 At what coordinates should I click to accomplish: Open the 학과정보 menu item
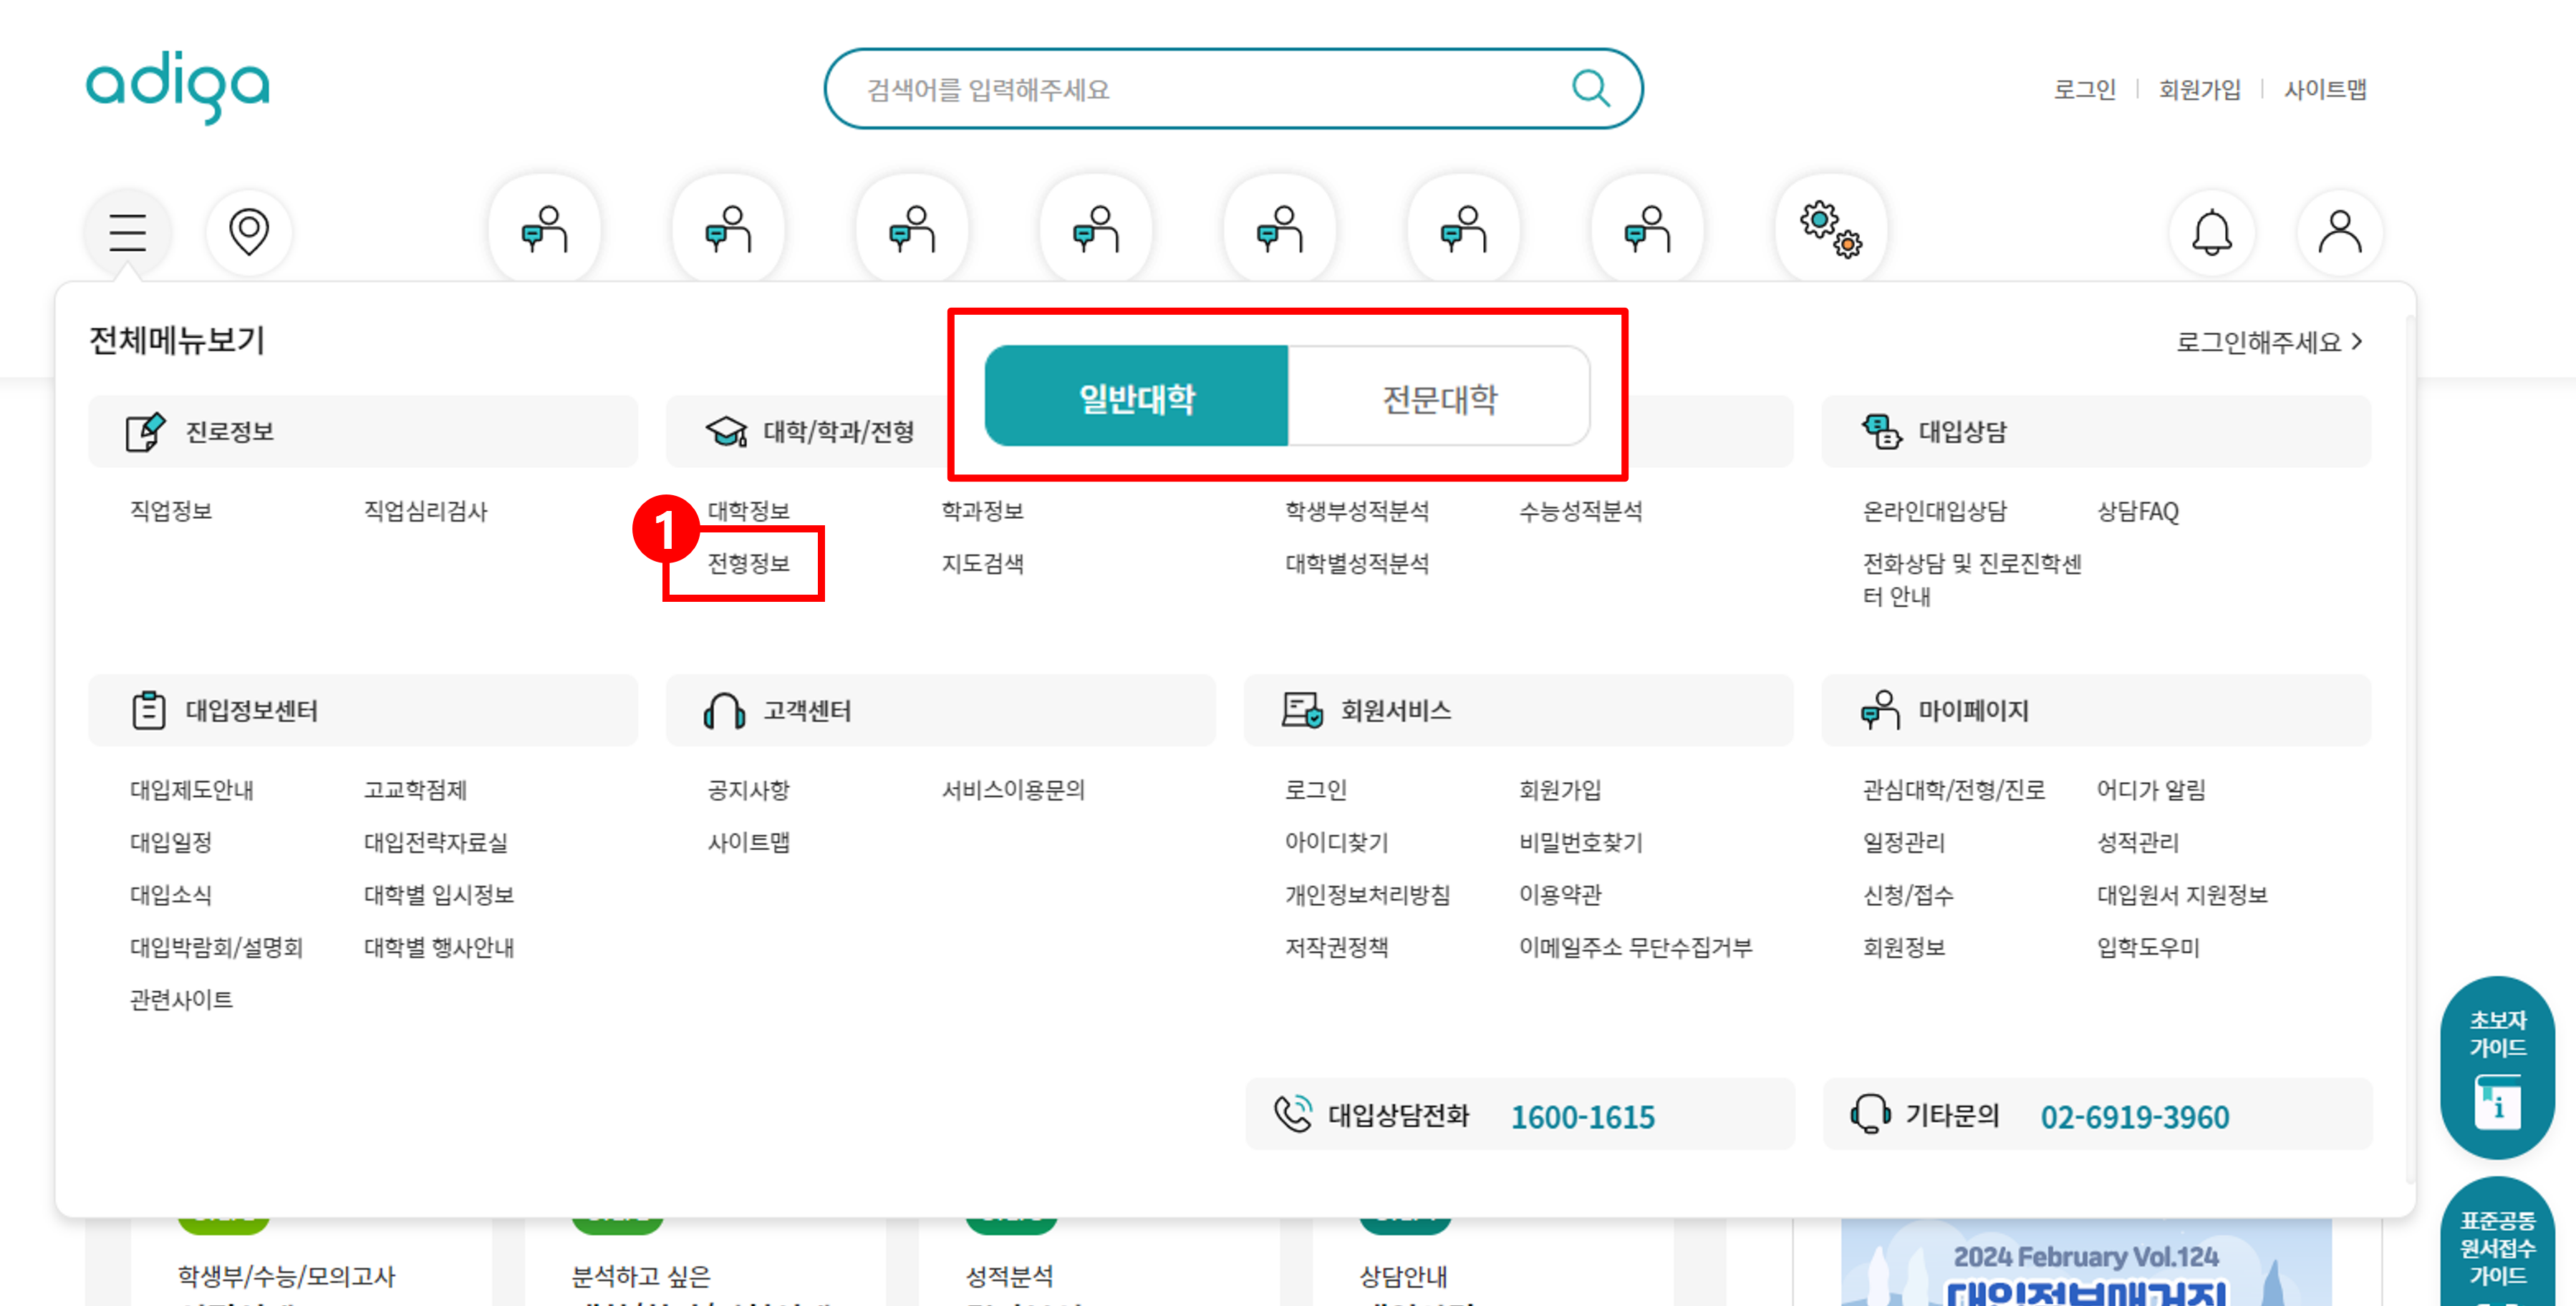click(x=982, y=511)
